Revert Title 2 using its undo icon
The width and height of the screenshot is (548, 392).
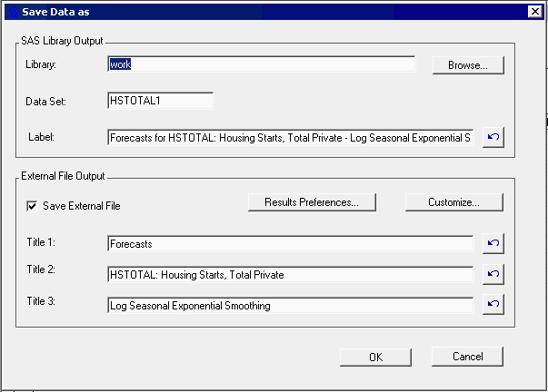pyautogui.click(x=492, y=275)
